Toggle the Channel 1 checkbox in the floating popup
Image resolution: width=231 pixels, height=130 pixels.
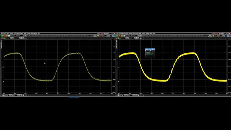point(151,51)
